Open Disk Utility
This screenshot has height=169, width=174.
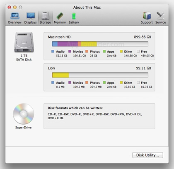tap(147, 155)
